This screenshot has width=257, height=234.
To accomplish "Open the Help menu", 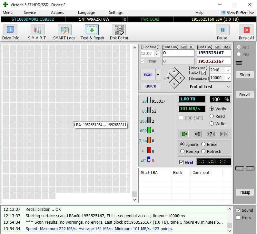I will (199, 13).
